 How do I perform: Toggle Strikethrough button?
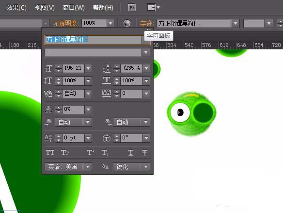[x=144, y=152]
